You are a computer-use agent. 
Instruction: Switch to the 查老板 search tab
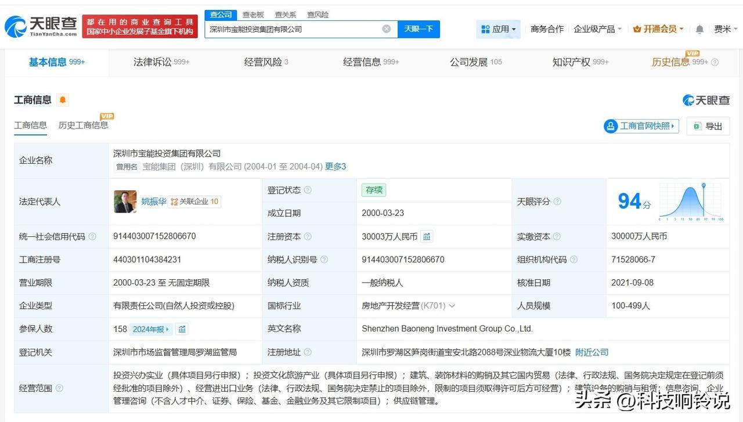(x=253, y=15)
